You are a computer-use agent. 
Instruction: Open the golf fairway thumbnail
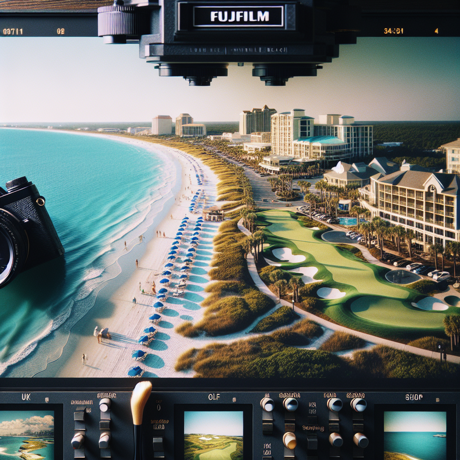point(213,435)
